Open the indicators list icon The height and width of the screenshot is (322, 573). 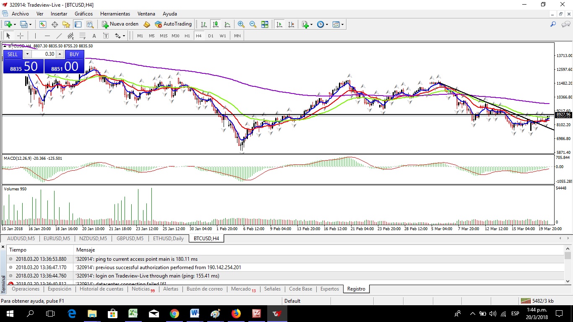click(305, 24)
